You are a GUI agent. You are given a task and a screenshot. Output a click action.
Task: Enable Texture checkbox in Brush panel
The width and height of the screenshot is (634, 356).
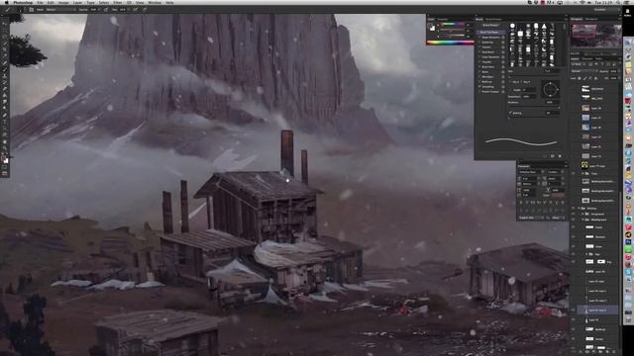pyautogui.click(x=479, y=47)
